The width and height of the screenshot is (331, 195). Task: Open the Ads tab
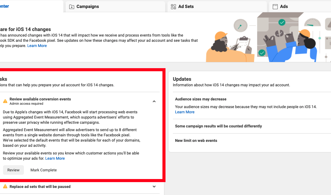pos(300,6)
